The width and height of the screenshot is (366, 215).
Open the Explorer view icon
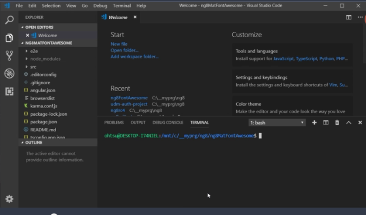pyautogui.click(x=9, y=38)
